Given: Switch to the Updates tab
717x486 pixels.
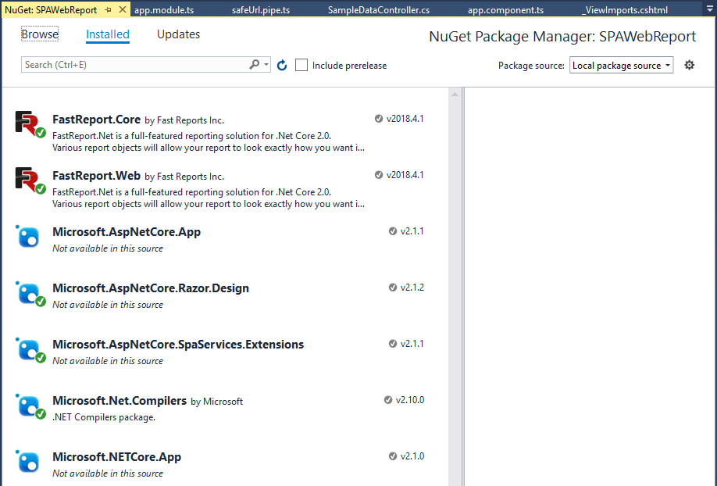Looking at the screenshot, I should (179, 34).
